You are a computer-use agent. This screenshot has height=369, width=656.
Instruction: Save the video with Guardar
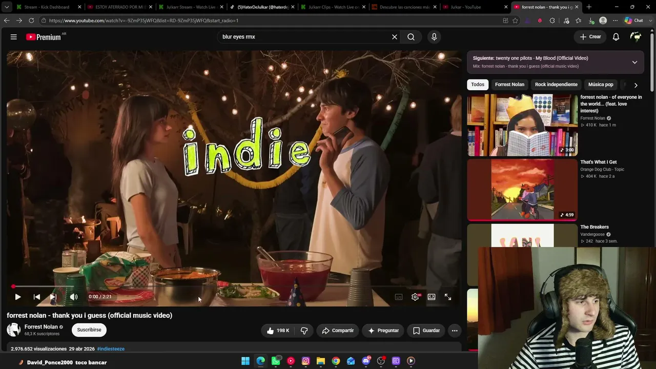(x=426, y=331)
